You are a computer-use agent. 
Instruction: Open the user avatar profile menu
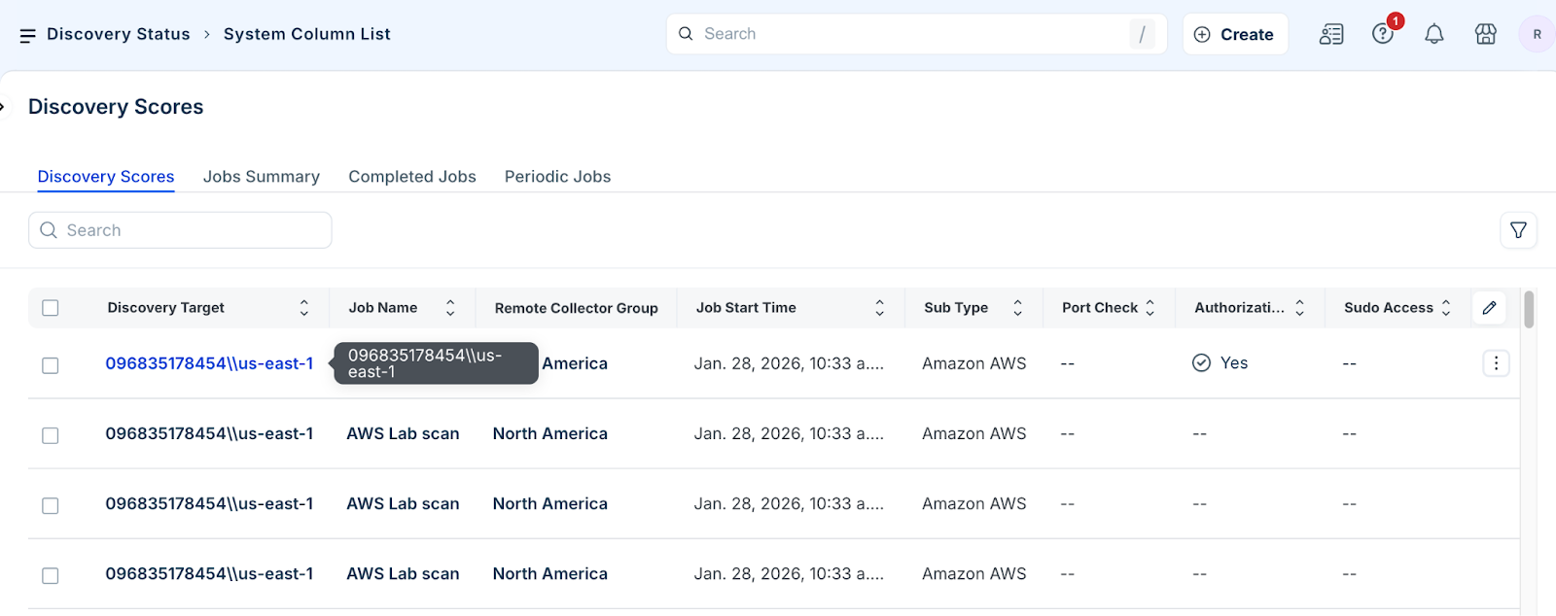[x=1537, y=34]
